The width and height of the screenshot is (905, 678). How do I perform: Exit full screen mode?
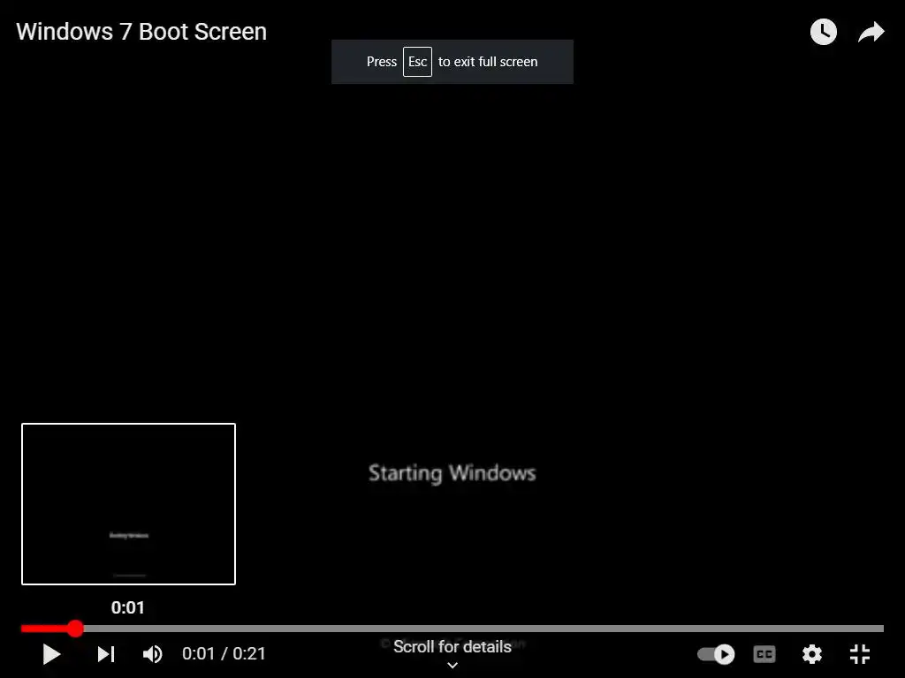click(x=860, y=654)
